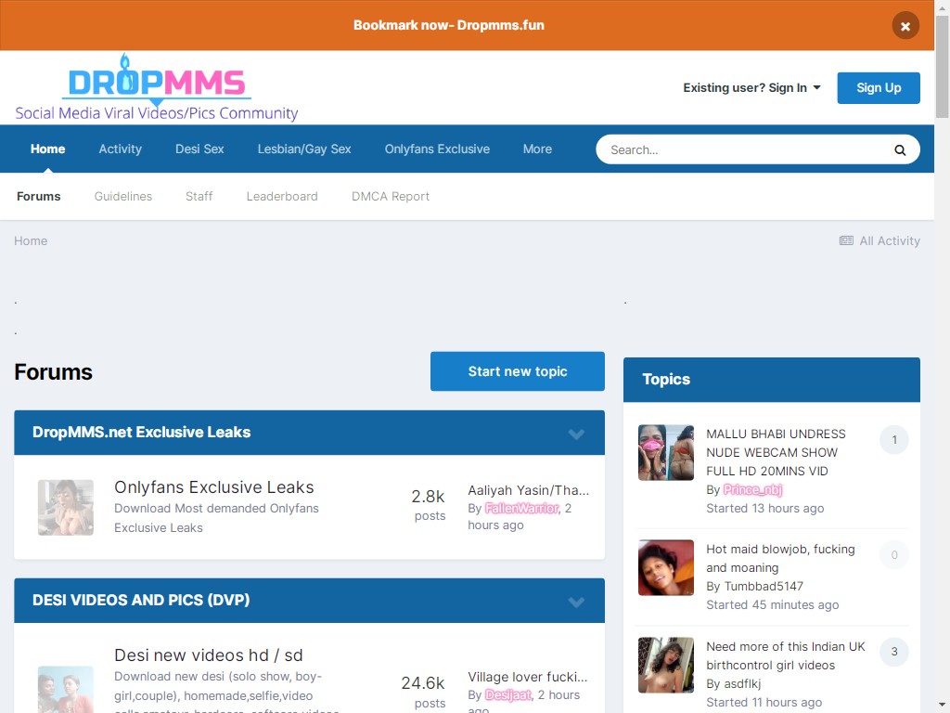Open the Activity tab
Image resolution: width=950 pixels, height=713 pixels.
click(x=120, y=149)
